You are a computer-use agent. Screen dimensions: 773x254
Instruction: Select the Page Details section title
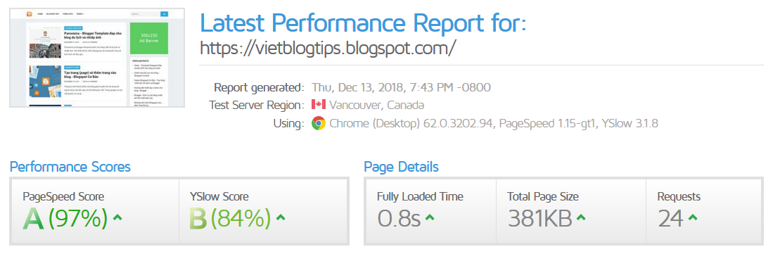click(401, 167)
